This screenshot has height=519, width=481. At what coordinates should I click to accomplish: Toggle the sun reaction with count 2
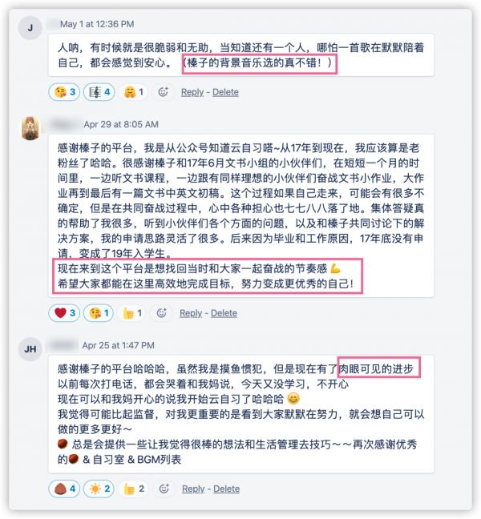click(99, 489)
